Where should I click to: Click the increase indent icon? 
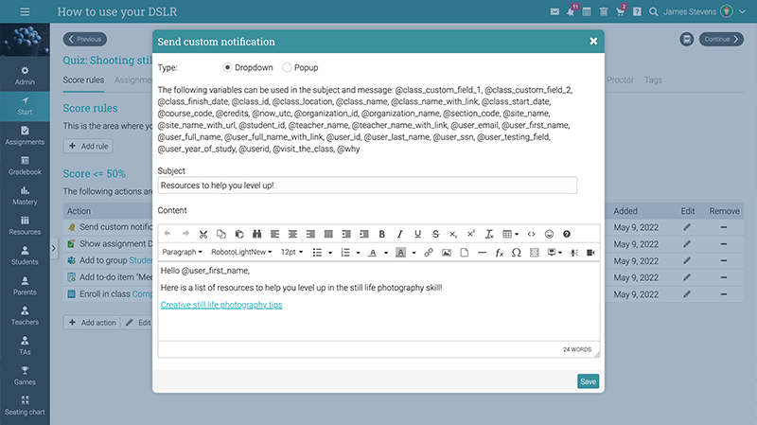pos(364,234)
